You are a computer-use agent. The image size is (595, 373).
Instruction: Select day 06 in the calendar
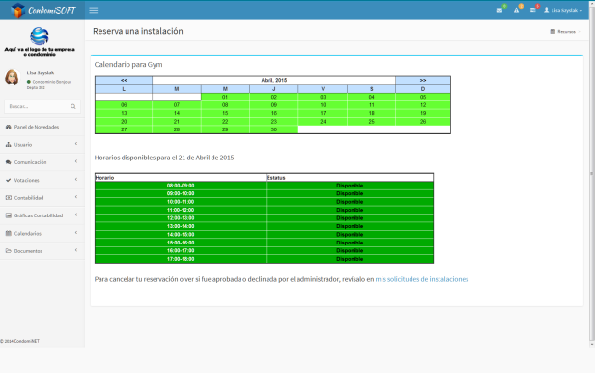tap(124, 105)
